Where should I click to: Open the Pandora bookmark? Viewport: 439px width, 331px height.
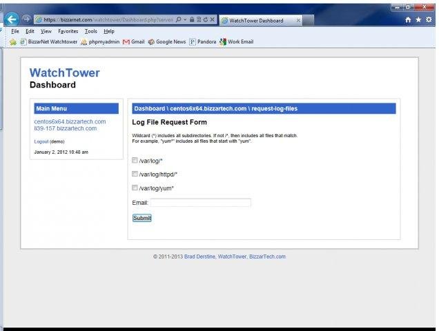[203, 41]
